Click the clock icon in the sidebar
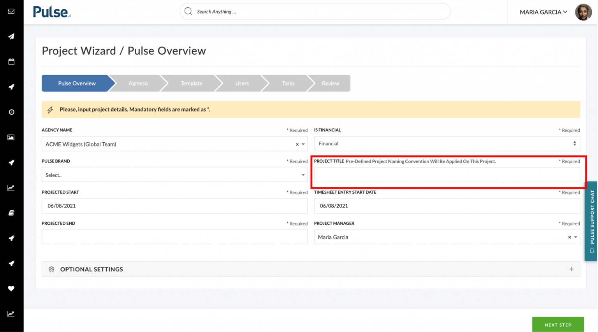This screenshot has height=332, width=598. click(11, 112)
